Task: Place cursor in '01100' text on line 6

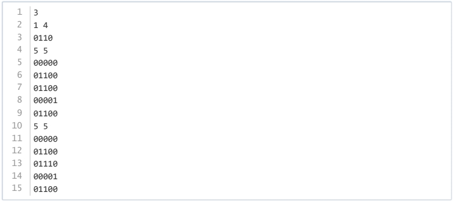Action: point(45,76)
